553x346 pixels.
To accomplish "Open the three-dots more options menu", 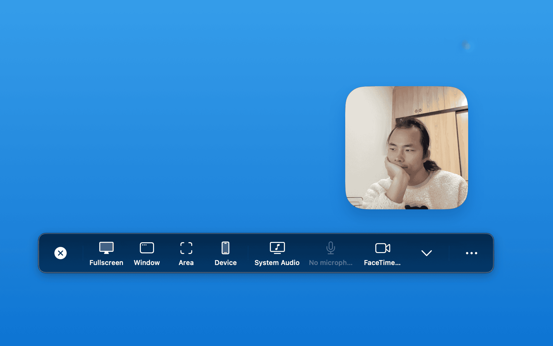I will [x=471, y=253].
